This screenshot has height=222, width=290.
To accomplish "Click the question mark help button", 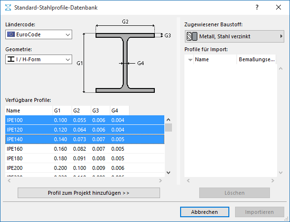I will 257,7.
